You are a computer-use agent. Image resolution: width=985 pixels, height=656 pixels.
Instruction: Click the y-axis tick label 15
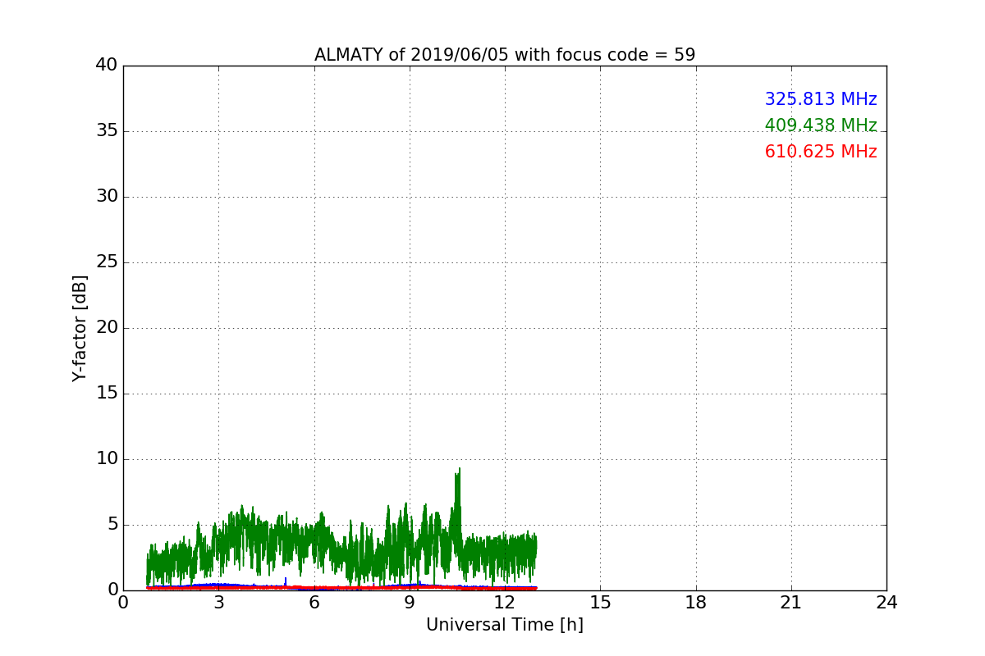click(x=107, y=394)
